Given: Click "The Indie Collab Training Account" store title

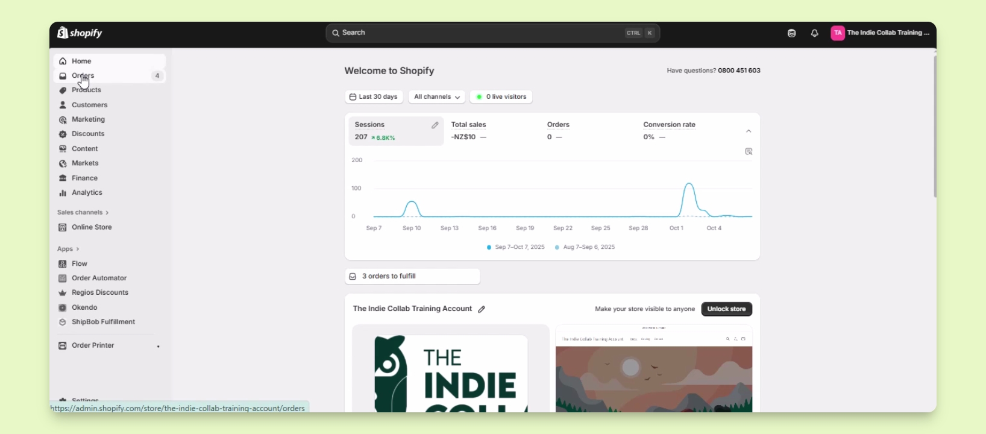Looking at the screenshot, I should tap(412, 309).
